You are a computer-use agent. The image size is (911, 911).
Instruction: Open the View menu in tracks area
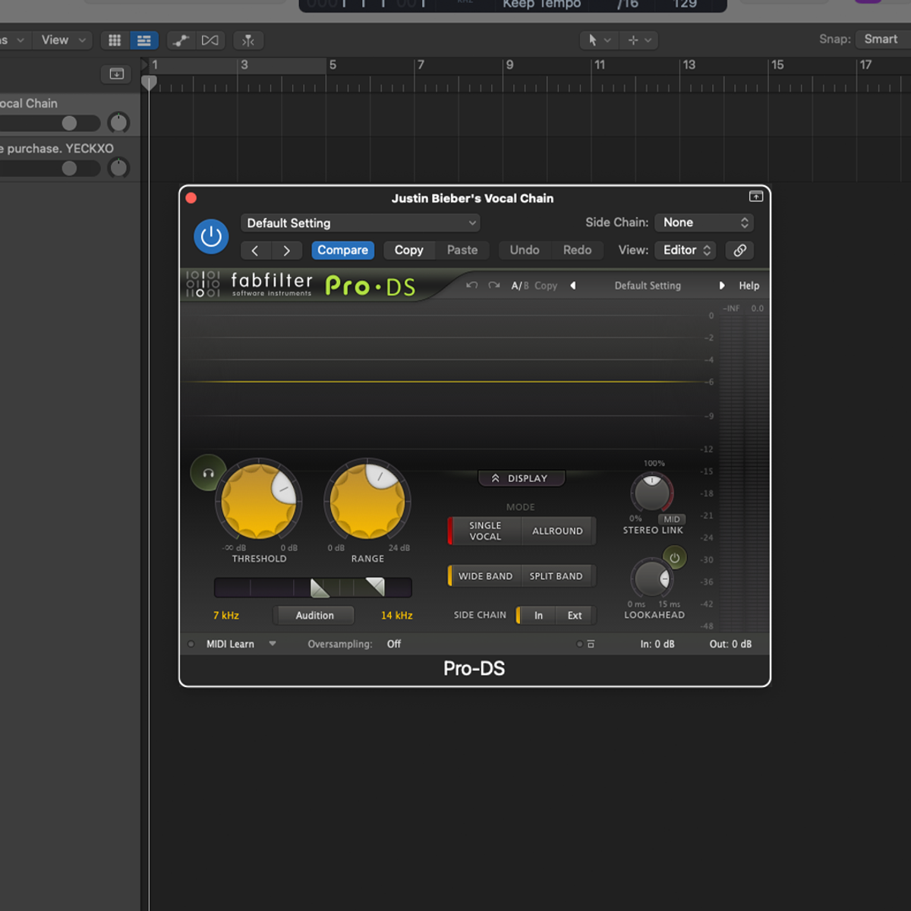pyautogui.click(x=62, y=40)
